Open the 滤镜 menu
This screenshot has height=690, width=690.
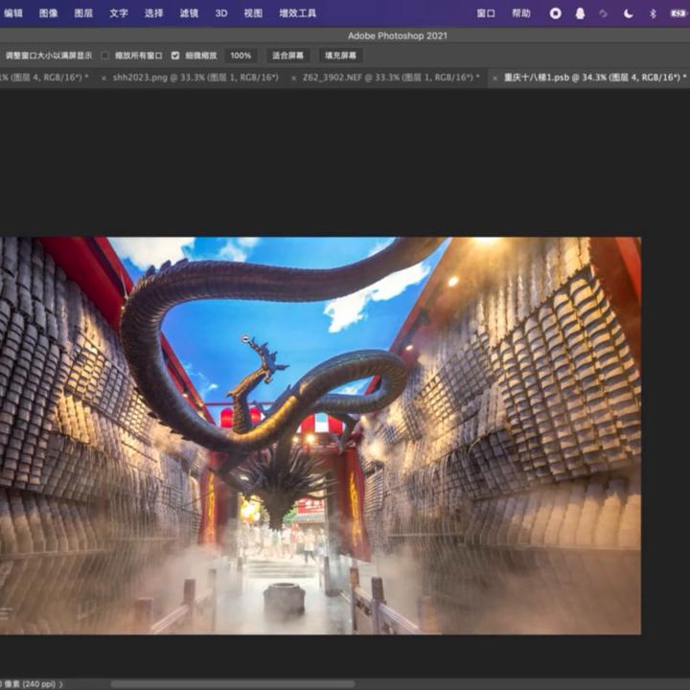pos(189,13)
